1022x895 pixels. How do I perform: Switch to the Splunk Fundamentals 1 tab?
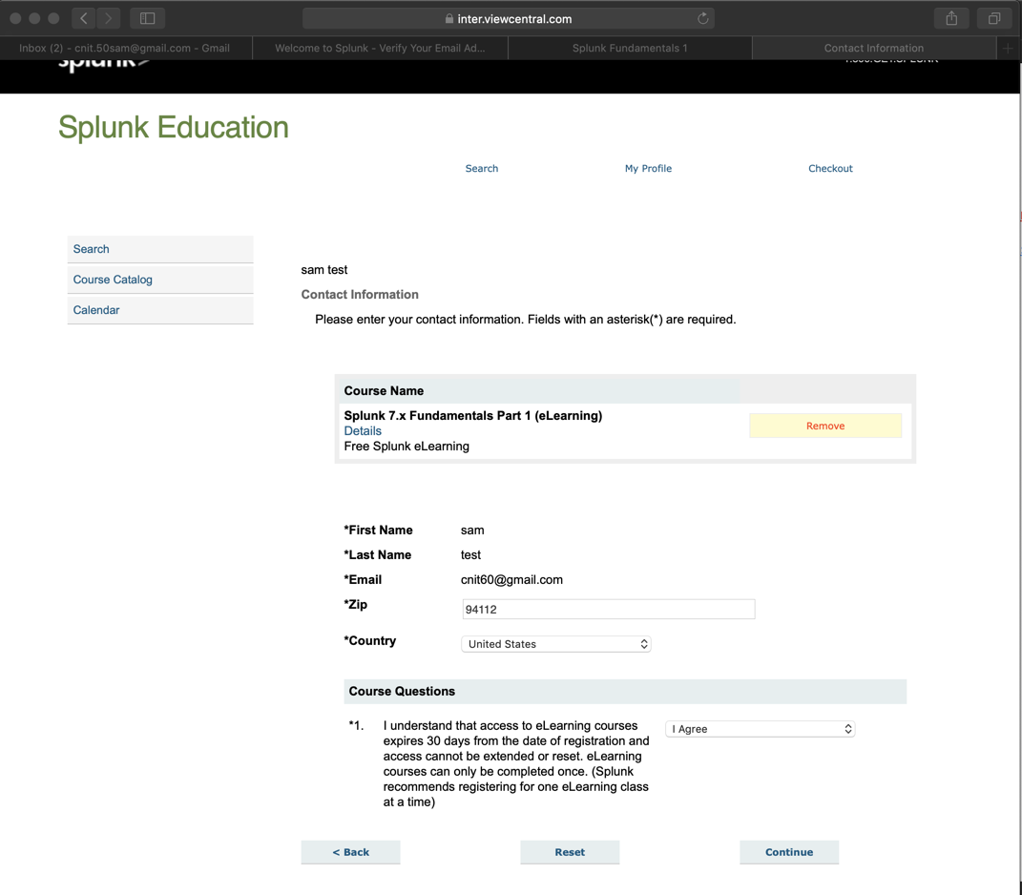coord(630,49)
